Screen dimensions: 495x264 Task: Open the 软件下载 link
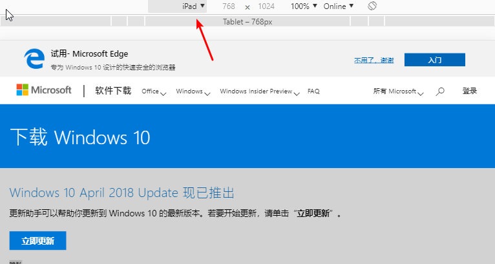tap(113, 91)
